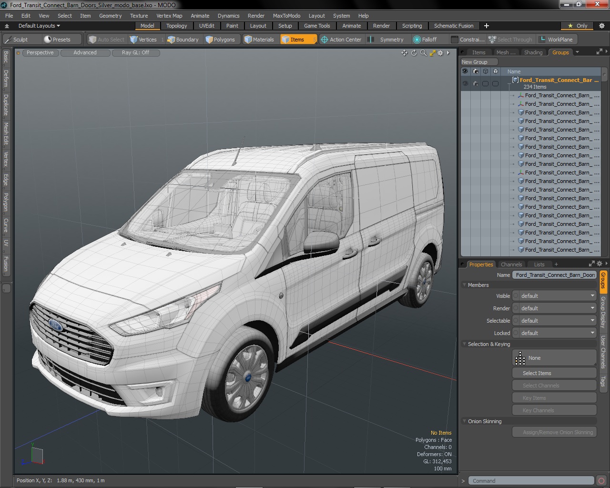Toggle the star Only layouts filter

click(x=578, y=26)
